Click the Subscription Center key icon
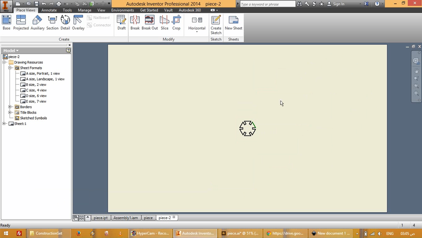422x238 pixels. click(x=307, y=4)
